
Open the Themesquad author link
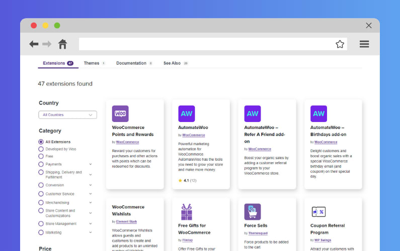(258, 233)
